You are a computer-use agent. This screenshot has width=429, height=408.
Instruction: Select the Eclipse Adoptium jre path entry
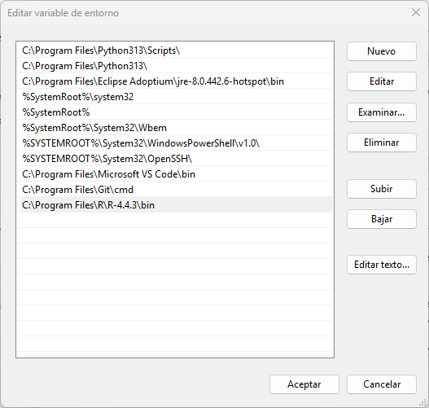175,81
